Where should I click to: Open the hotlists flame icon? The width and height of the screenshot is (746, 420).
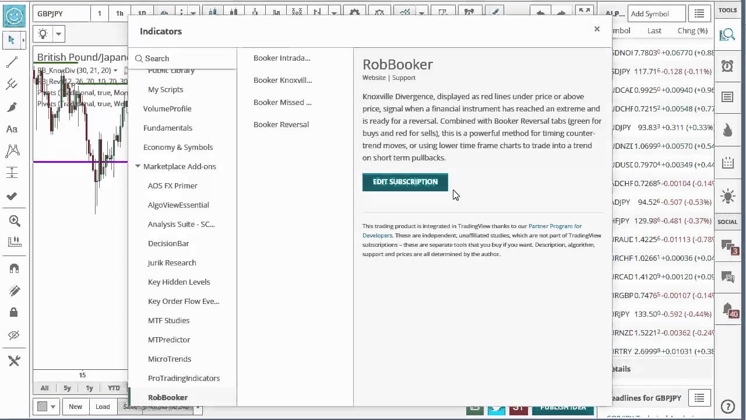pos(727,130)
